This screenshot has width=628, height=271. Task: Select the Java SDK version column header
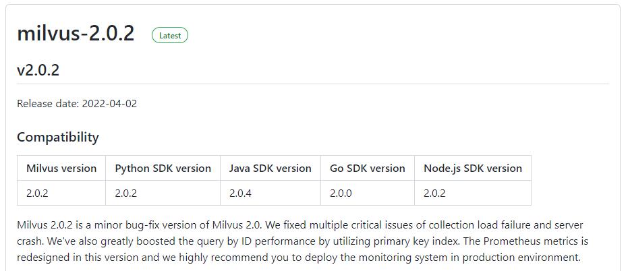(270, 169)
